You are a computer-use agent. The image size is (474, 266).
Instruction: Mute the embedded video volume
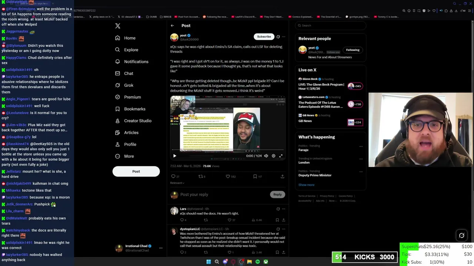click(266, 156)
